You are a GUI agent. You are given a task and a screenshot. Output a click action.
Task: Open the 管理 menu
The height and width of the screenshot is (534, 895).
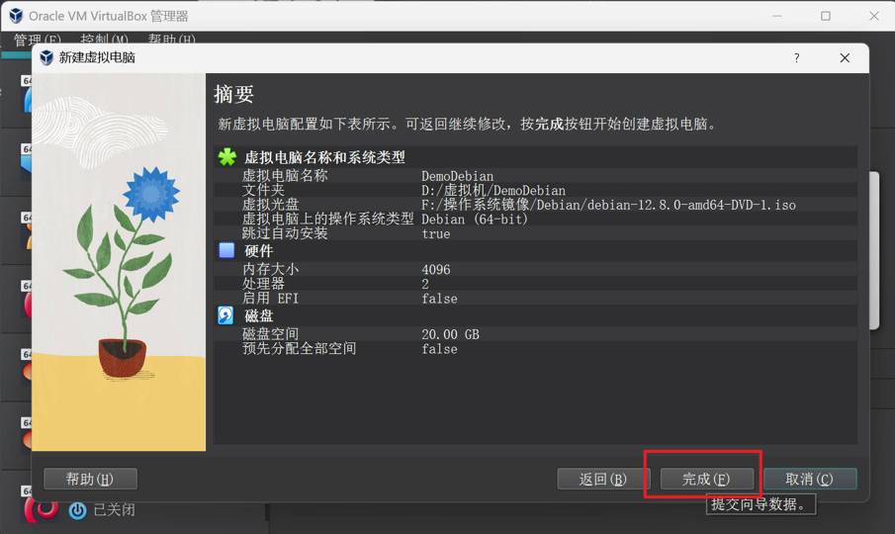coord(37,41)
